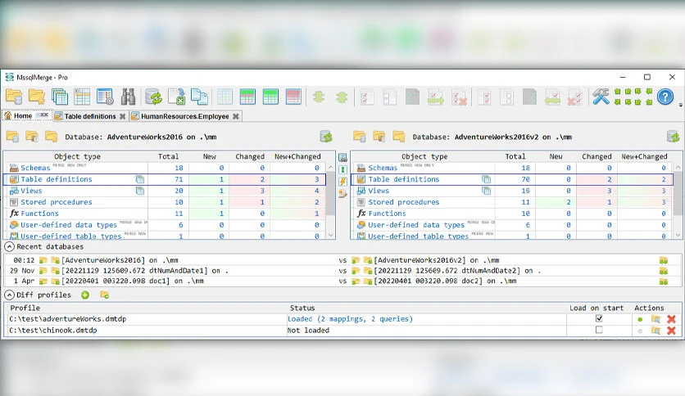Refresh AdventureWorks2016 database icon on left panel

326,137
